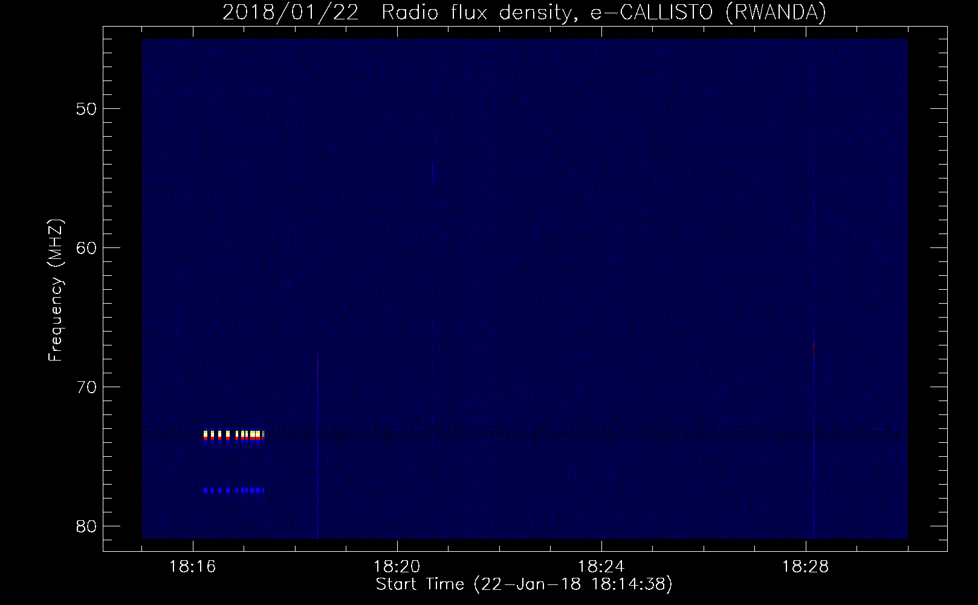Click the plot title '2018/01/22 Radio flux density'

[x=524, y=12]
